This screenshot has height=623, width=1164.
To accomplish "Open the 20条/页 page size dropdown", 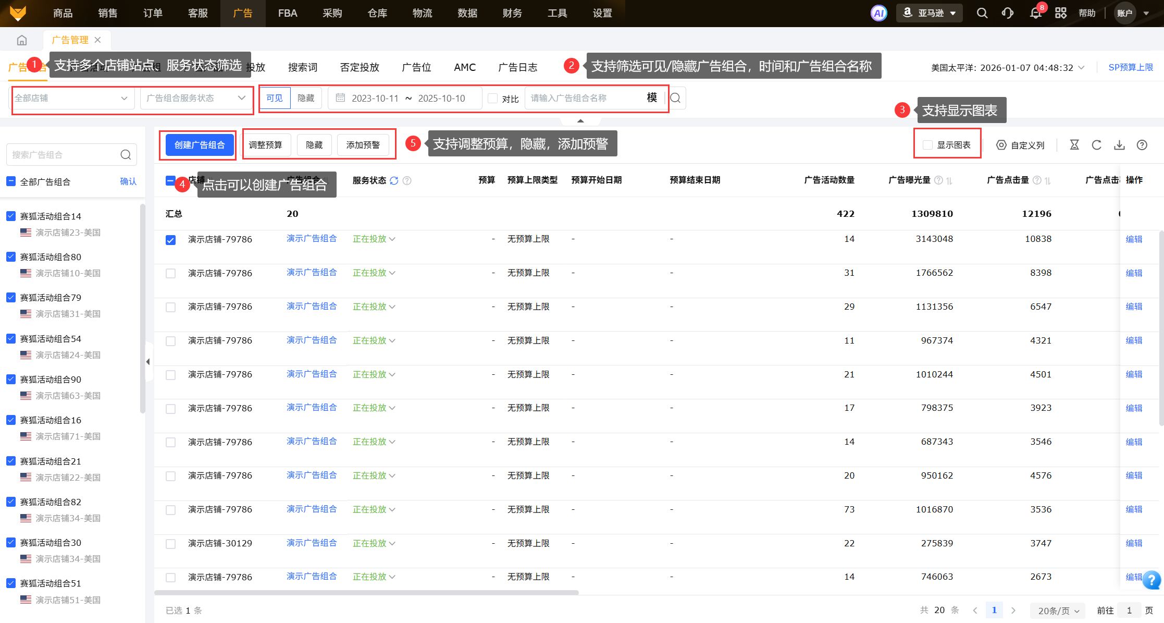I will pyautogui.click(x=1058, y=610).
